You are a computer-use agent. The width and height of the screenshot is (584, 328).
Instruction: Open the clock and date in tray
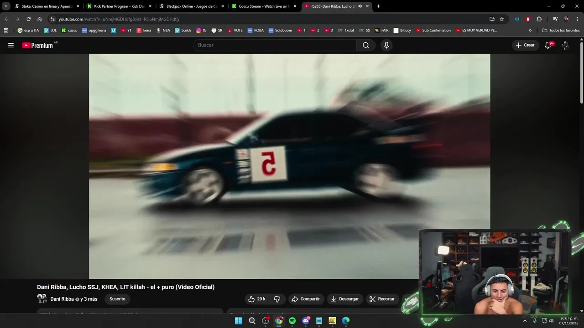point(569,321)
